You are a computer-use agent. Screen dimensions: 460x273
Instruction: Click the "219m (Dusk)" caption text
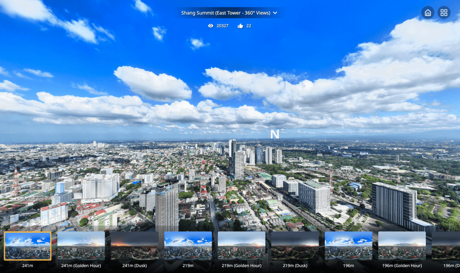pos(295,266)
